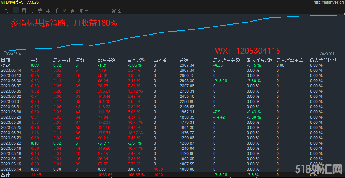The height and width of the screenshot is (178, 345).
Task: Select the 年 yearly statistics tab
Action: pyautogui.click(x=48, y=10)
